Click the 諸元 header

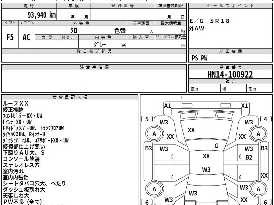pos(230,81)
